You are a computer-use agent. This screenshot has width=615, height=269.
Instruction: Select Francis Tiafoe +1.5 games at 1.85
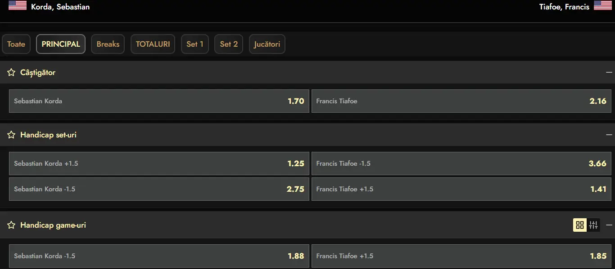point(461,256)
